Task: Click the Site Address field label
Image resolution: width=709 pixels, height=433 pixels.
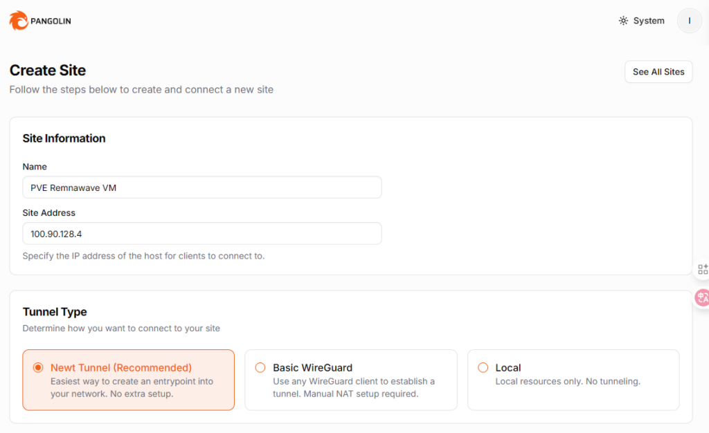Action: click(48, 213)
